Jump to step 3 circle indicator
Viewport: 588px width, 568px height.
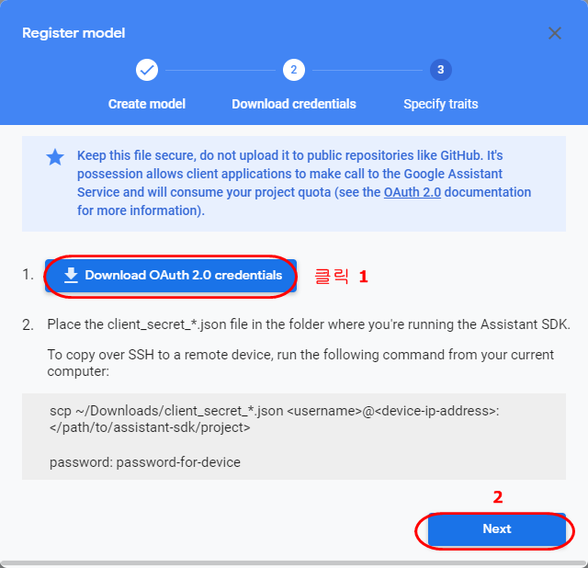[x=441, y=70]
